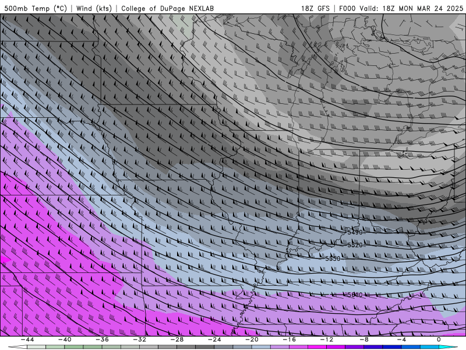The width and height of the screenshot is (466, 350).
Task: Click the -24 colorbar tick label
Action: coord(214,339)
